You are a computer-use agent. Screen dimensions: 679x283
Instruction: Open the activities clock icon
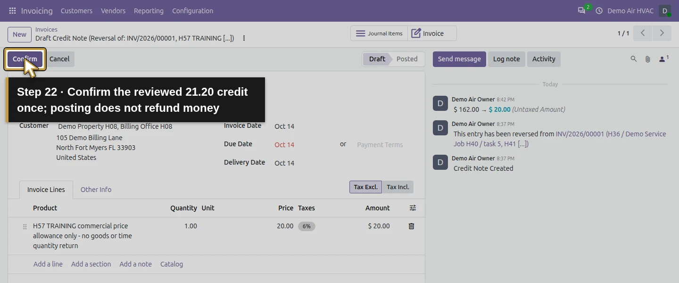click(599, 10)
